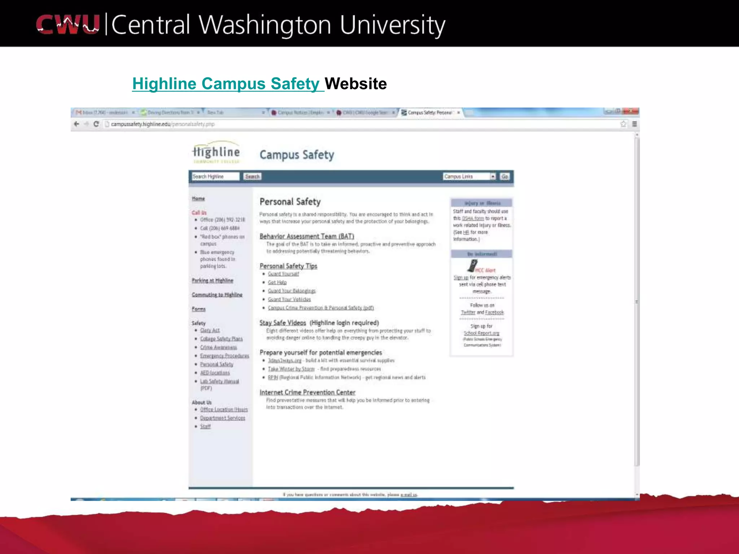Focus the campussafety.highline.edu address bar
The height and width of the screenshot is (554, 739).
[361, 124]
